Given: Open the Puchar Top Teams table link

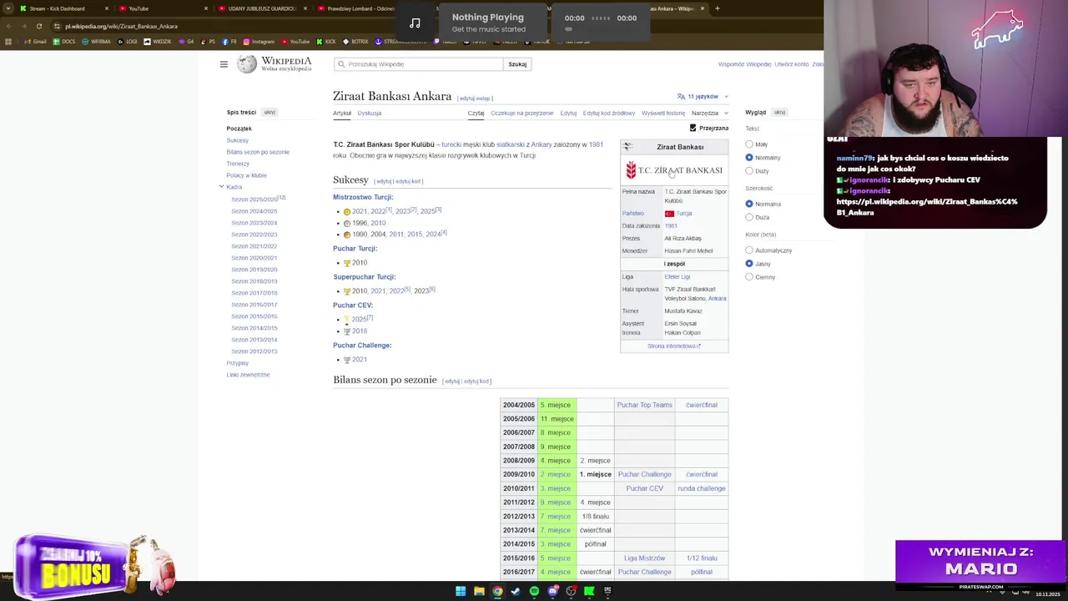Looking at the screenshot, I should pos(644,405).
